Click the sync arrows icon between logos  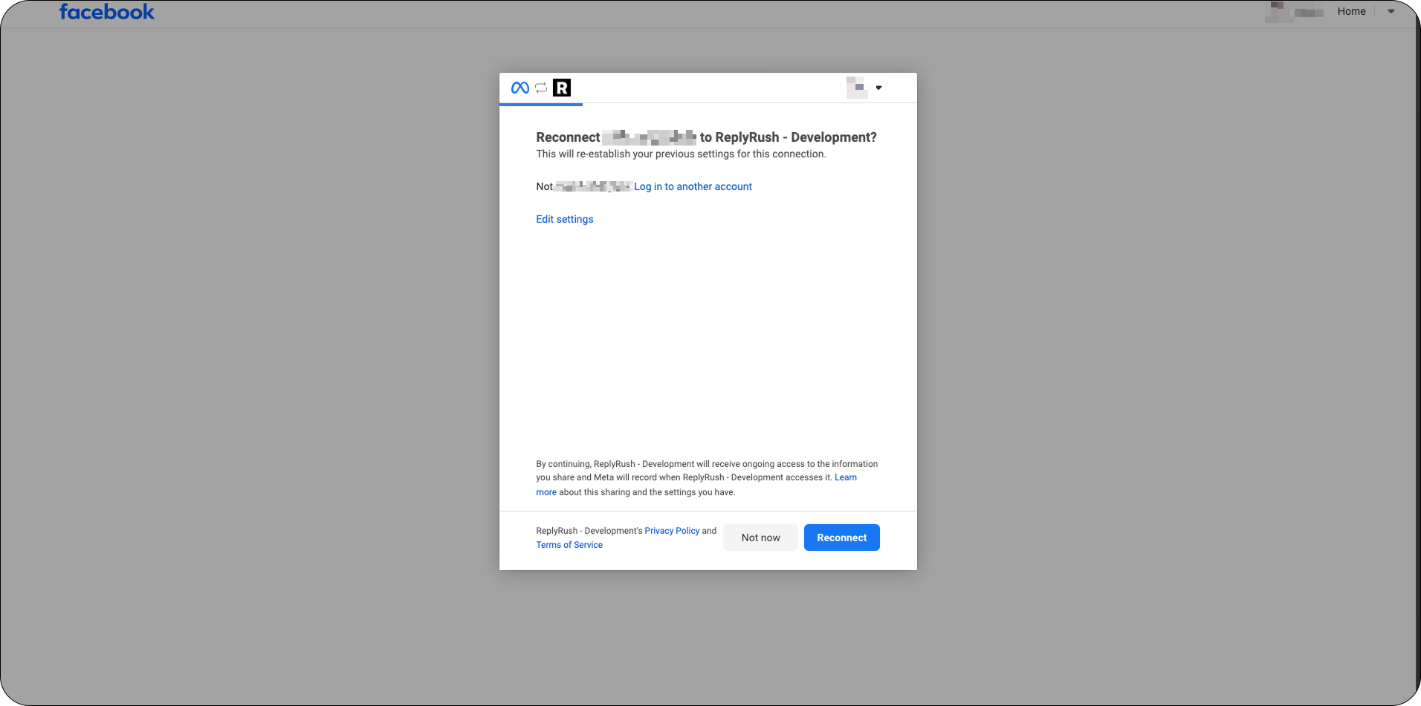point(541,88)
